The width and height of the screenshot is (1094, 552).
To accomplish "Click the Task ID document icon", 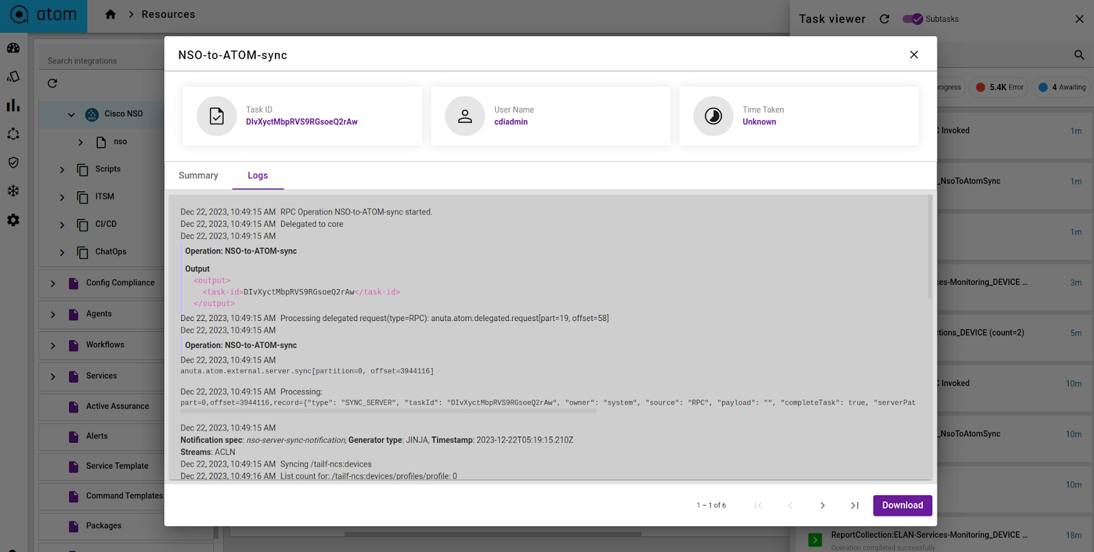I will (217, 116).
